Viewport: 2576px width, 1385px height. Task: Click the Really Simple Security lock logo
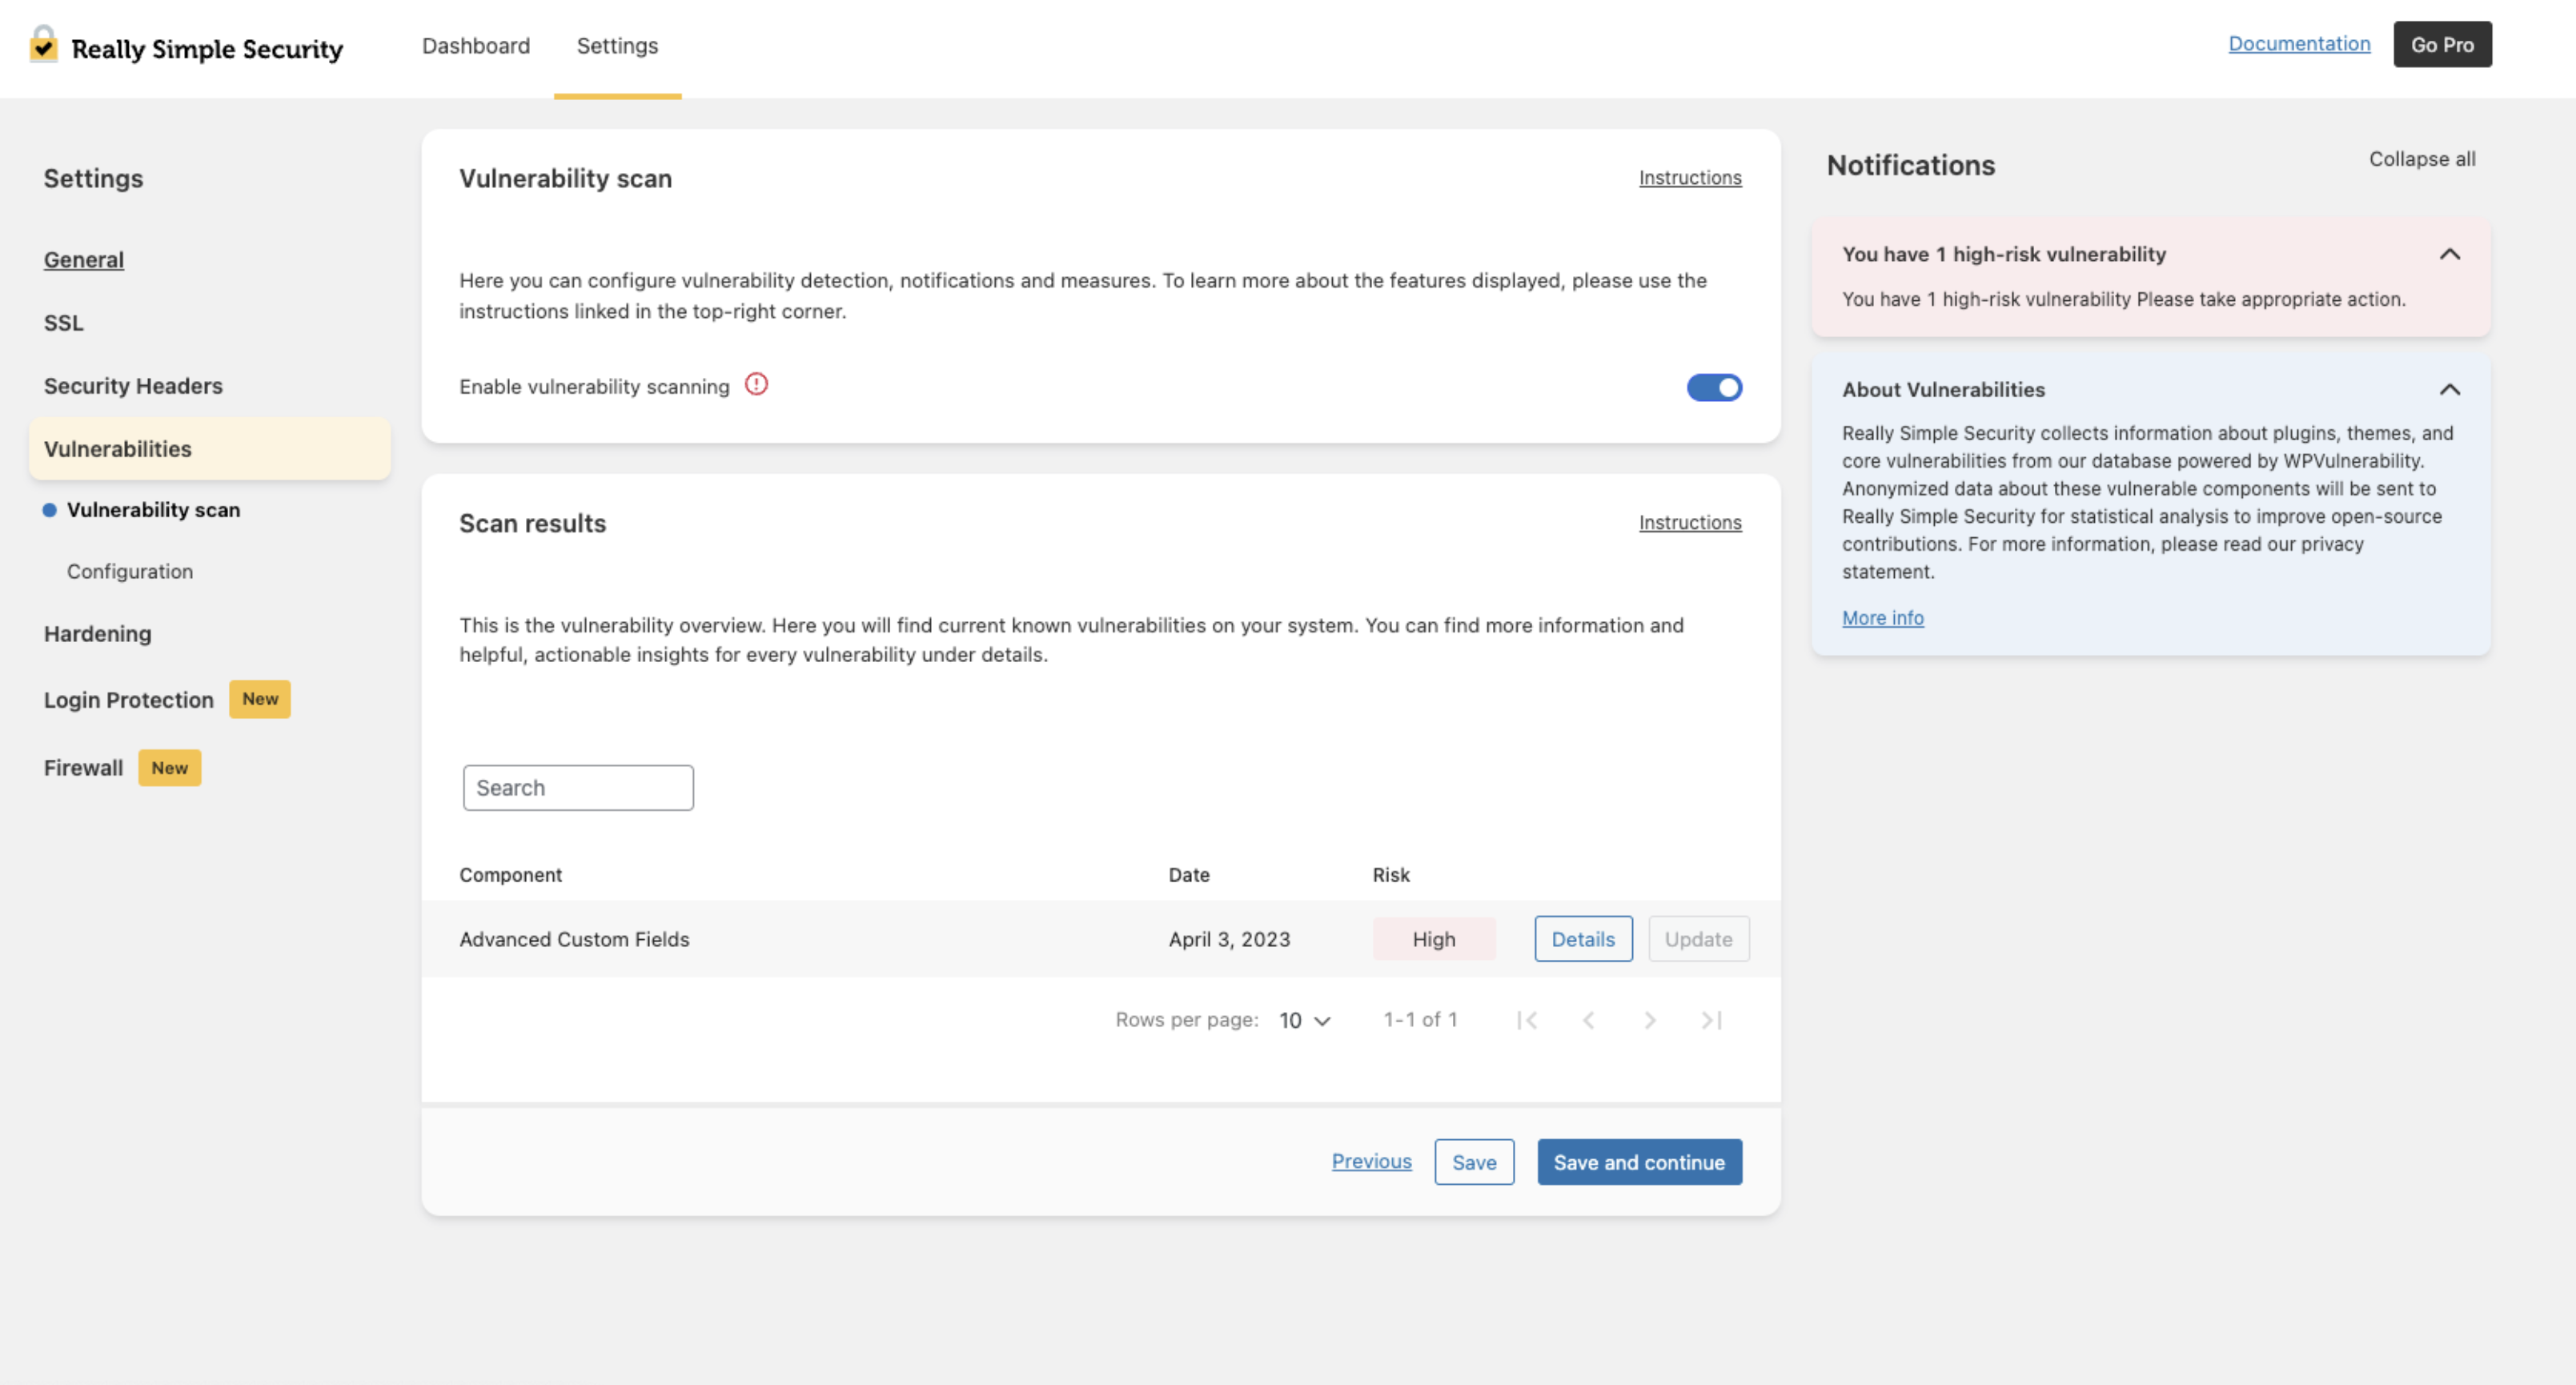[x=43, y=46]
